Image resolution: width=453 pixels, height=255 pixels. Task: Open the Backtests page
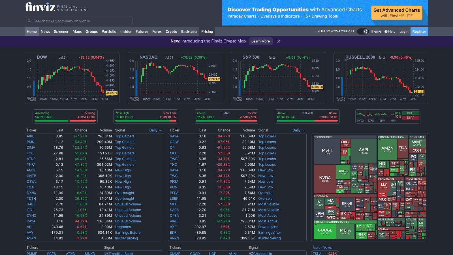coord(189,31)
